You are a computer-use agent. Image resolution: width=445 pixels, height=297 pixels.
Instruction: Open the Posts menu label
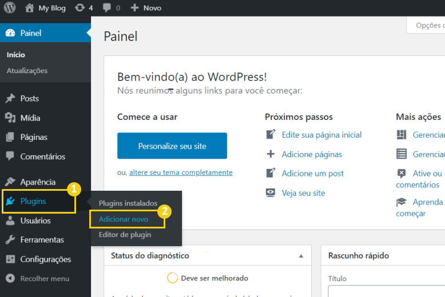point(30,98)
